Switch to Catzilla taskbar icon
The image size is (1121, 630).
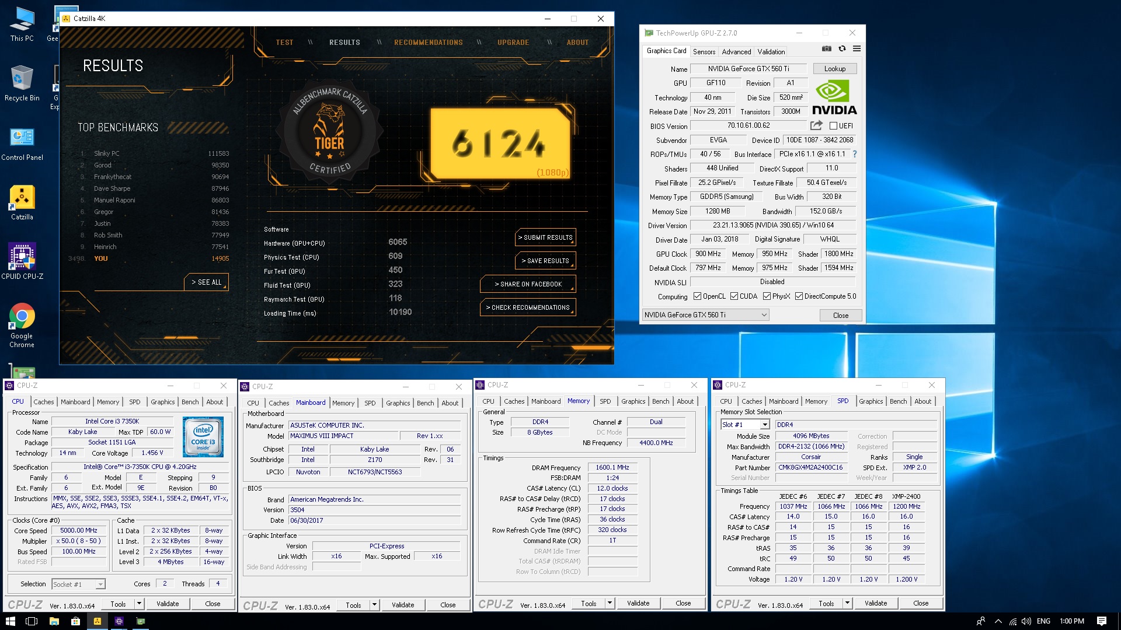point(97,621)
